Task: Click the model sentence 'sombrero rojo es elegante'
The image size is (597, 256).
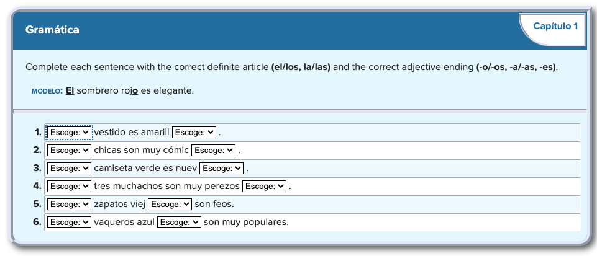Action: tap(135, 91)
